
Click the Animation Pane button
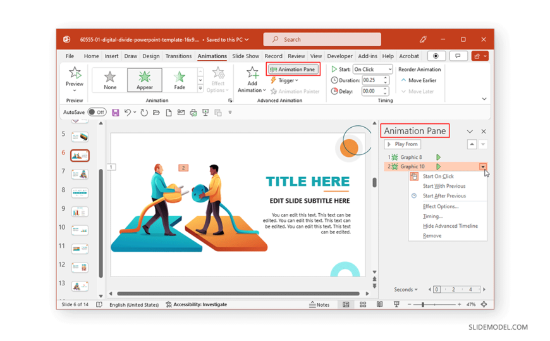click(x=293, y=69)
